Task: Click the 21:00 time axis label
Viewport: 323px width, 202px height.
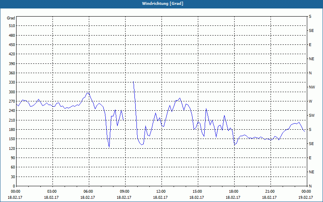Action: click(x=269, y=191)
